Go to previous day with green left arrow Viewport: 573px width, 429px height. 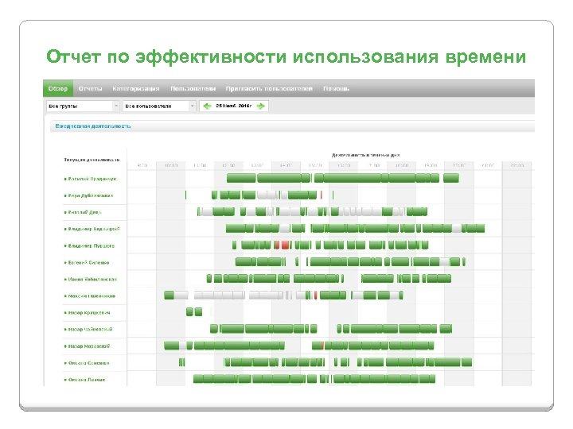click(207, 106)
